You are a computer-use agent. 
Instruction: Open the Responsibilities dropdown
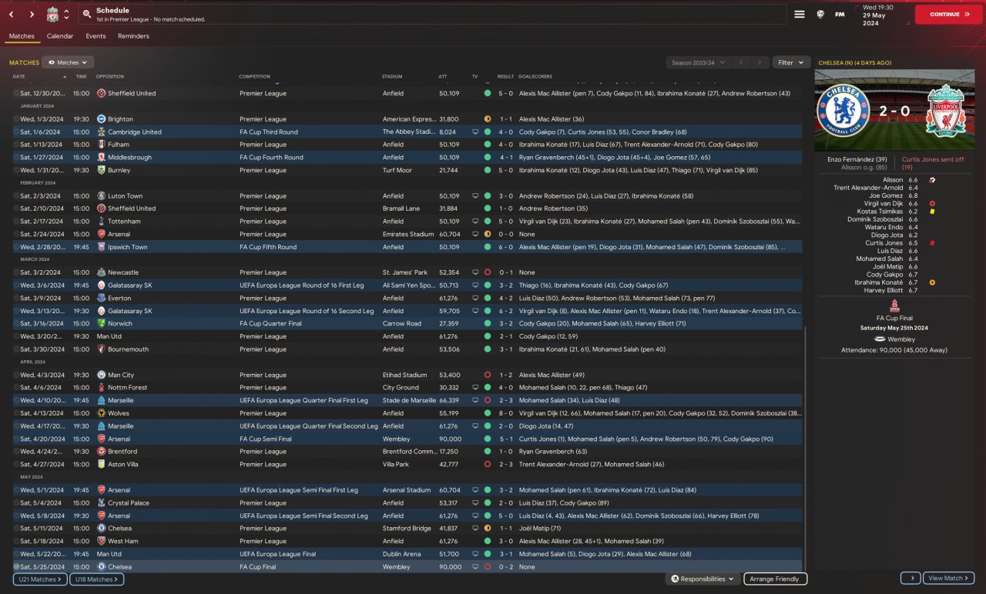703,579
